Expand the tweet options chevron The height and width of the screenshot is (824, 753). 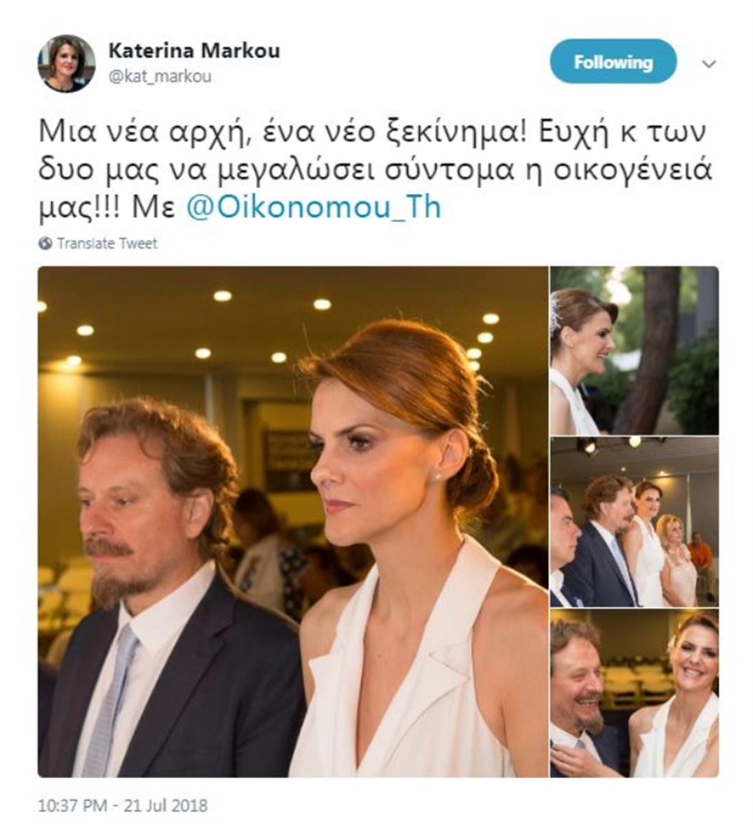710,64
